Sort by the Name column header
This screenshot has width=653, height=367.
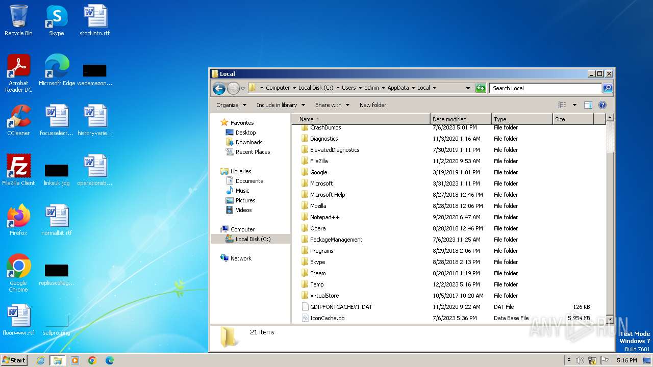(x=362, y=119)
